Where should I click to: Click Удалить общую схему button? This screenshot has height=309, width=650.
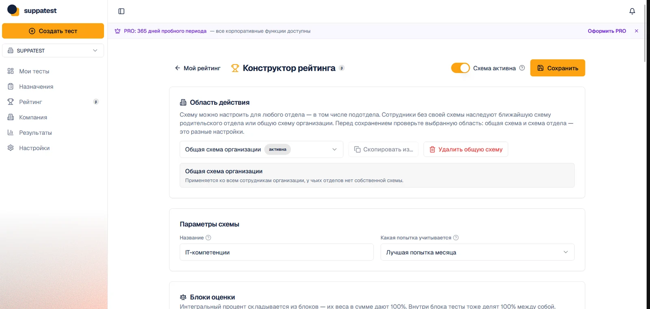[x=466, y=149]
